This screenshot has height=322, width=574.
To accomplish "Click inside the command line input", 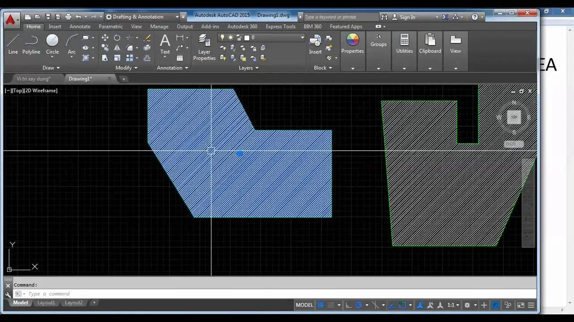I will (x=67, y=294).
